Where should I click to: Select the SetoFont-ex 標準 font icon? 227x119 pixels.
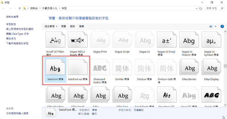(x=77, y=67)
